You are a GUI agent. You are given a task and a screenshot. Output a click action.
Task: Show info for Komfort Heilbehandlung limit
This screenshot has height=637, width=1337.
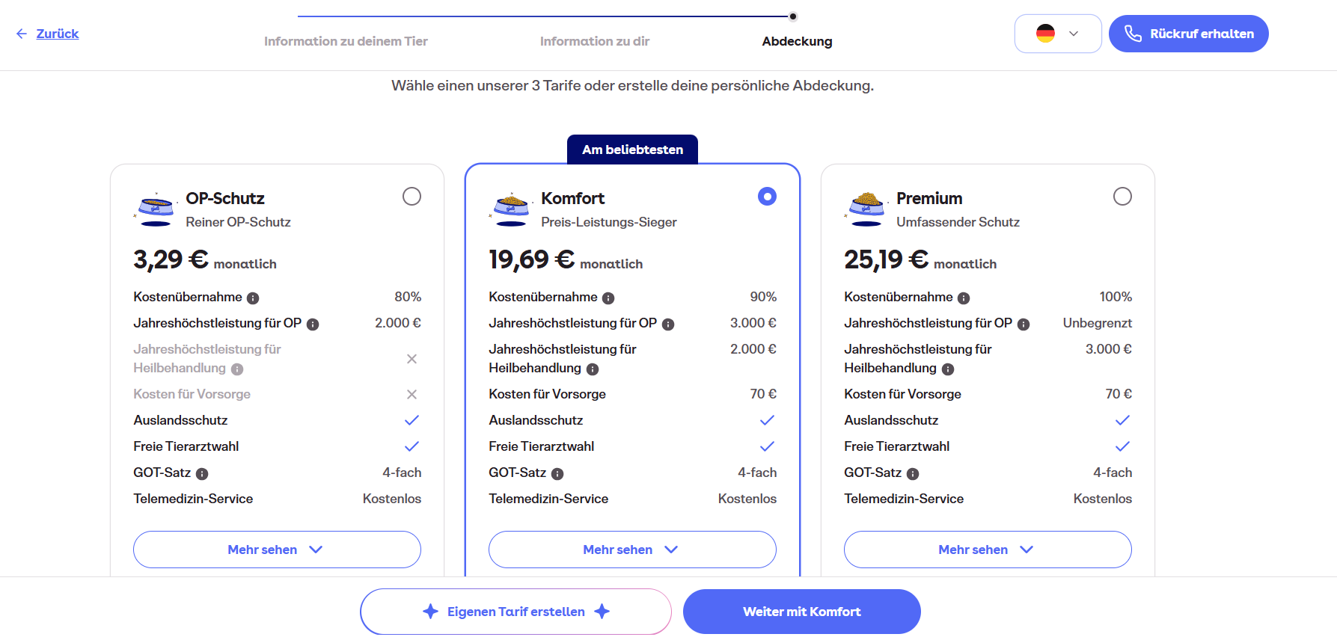(x=593, y=369)
